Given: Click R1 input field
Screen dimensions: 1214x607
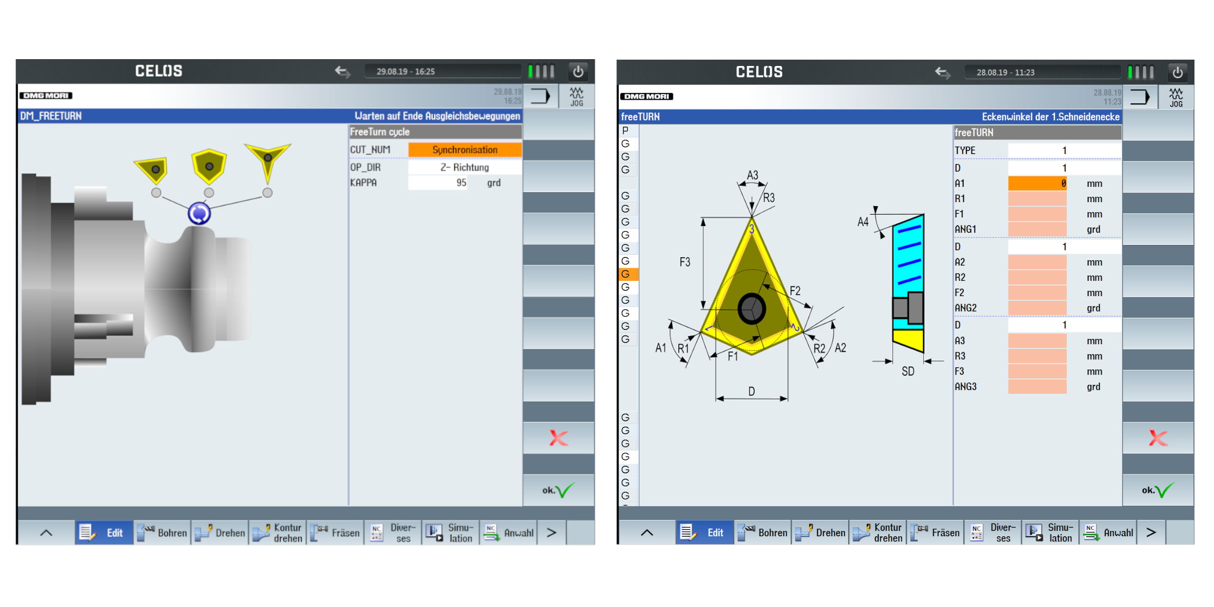Looking at the screenshot, I should [1037, 199].
